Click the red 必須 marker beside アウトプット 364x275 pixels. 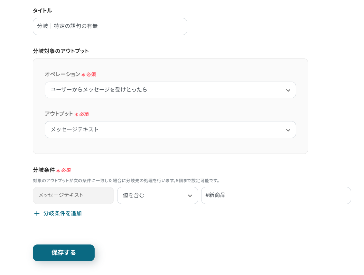(x=84, y=114)
